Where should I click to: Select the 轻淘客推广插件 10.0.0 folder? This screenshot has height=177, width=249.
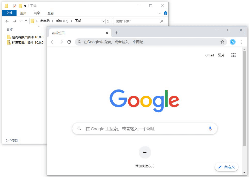click(x=25, y=37)
